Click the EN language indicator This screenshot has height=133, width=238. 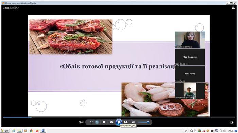[x=186, y=131]
